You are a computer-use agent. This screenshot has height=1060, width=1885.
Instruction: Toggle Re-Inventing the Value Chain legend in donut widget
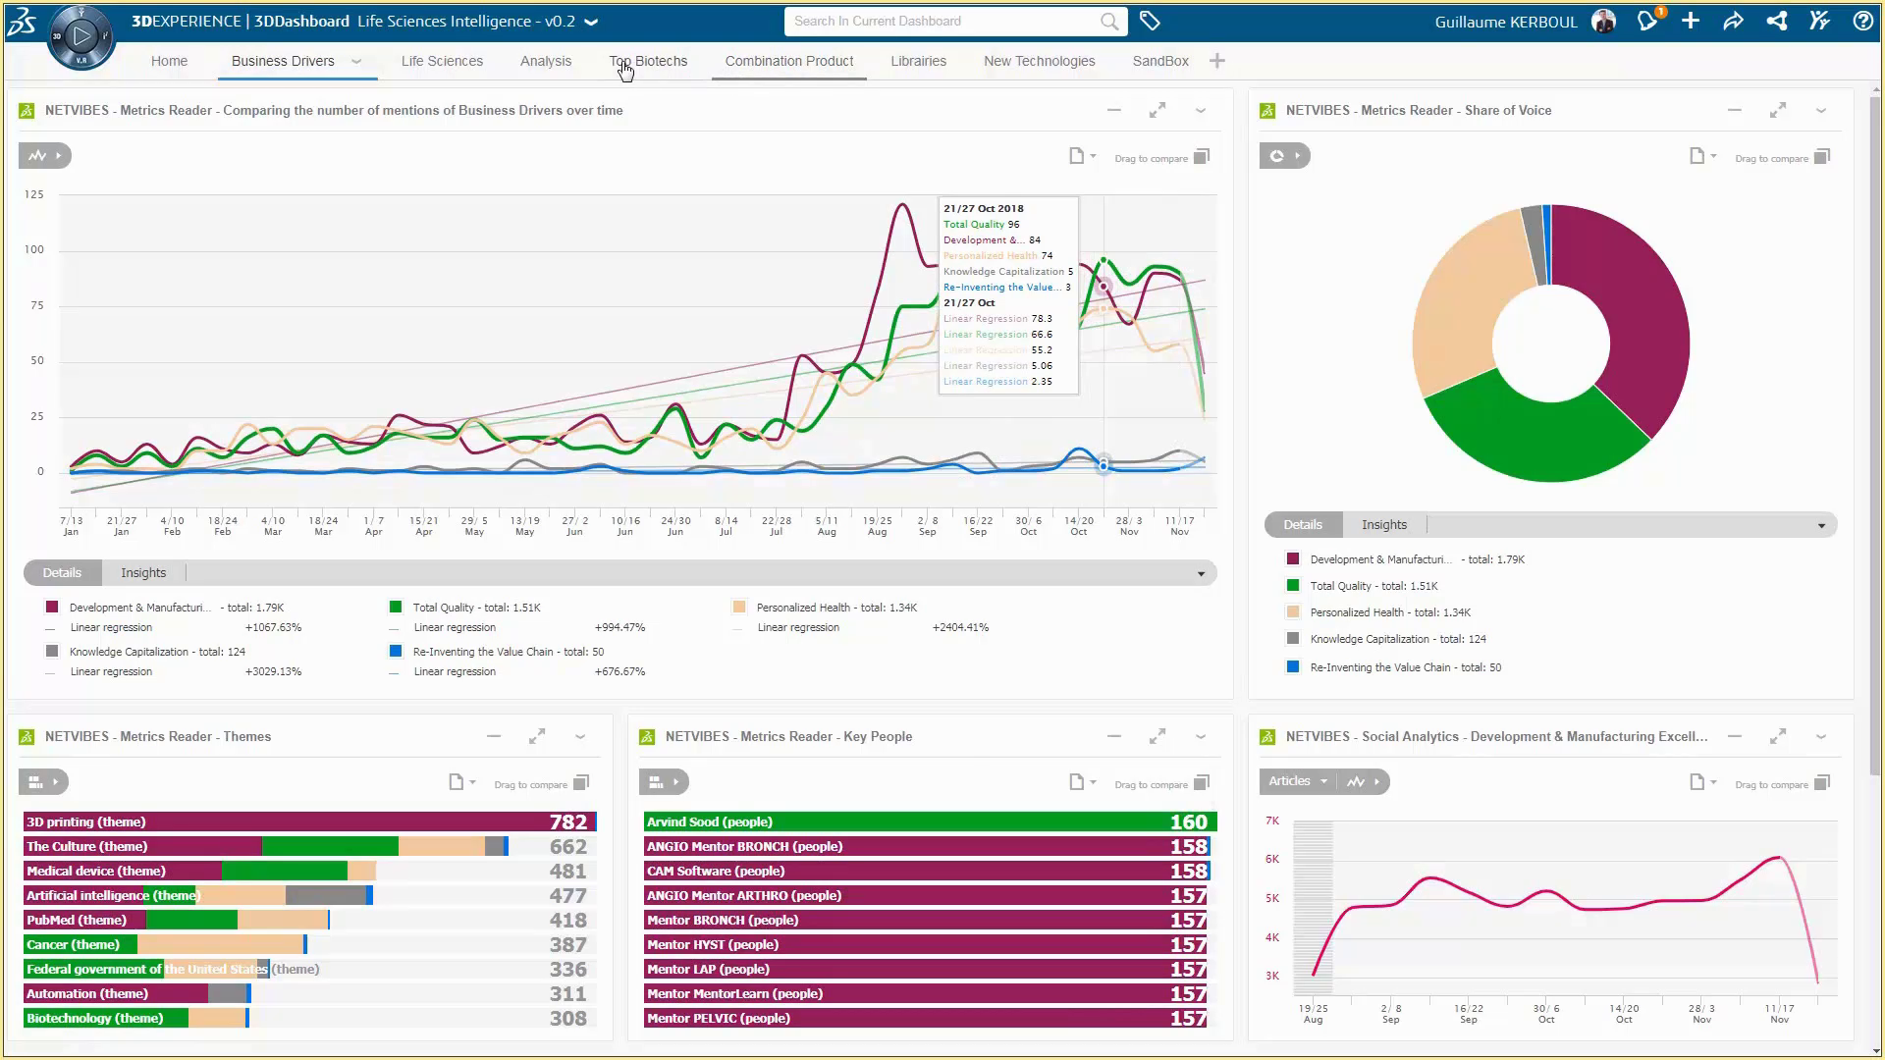coord(1293,667)
